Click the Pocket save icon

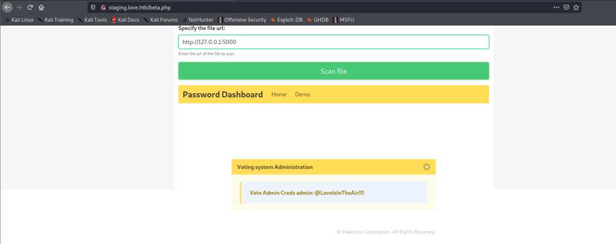tap(565, 8)
